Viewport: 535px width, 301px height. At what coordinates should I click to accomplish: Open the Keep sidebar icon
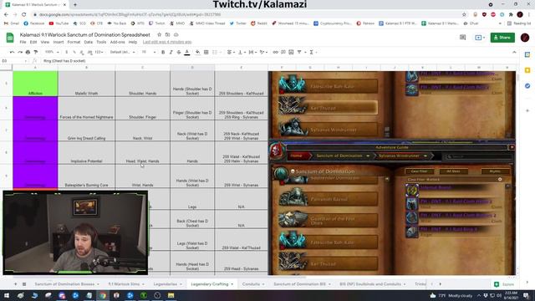point(527,70)
